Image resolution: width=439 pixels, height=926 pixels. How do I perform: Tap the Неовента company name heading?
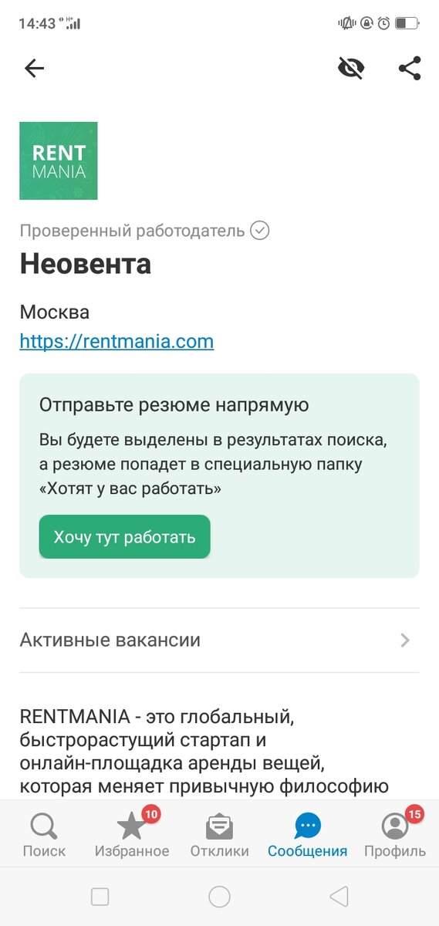[x=86, y=265]
